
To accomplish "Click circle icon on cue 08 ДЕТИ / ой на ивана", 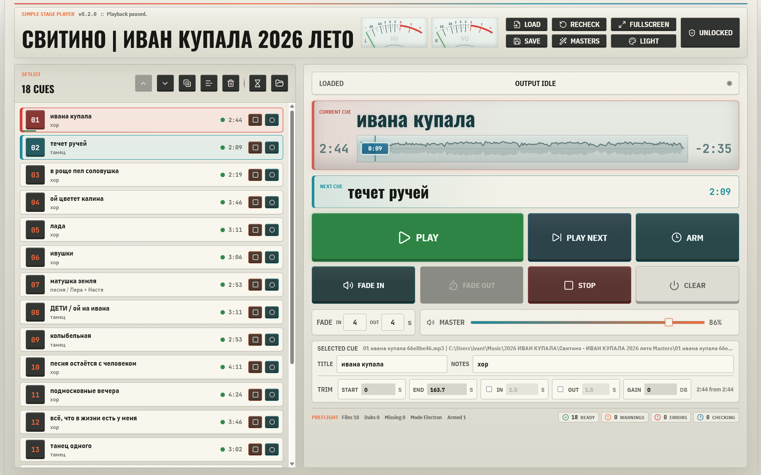I will click(272, 312).
